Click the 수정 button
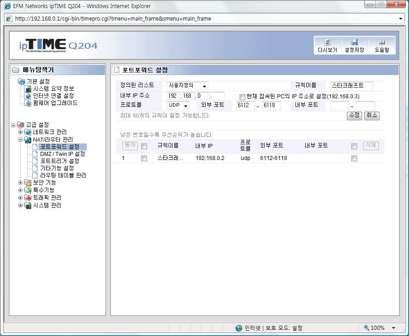The height and width of the screenshot is (336, 409). point(354,115)
